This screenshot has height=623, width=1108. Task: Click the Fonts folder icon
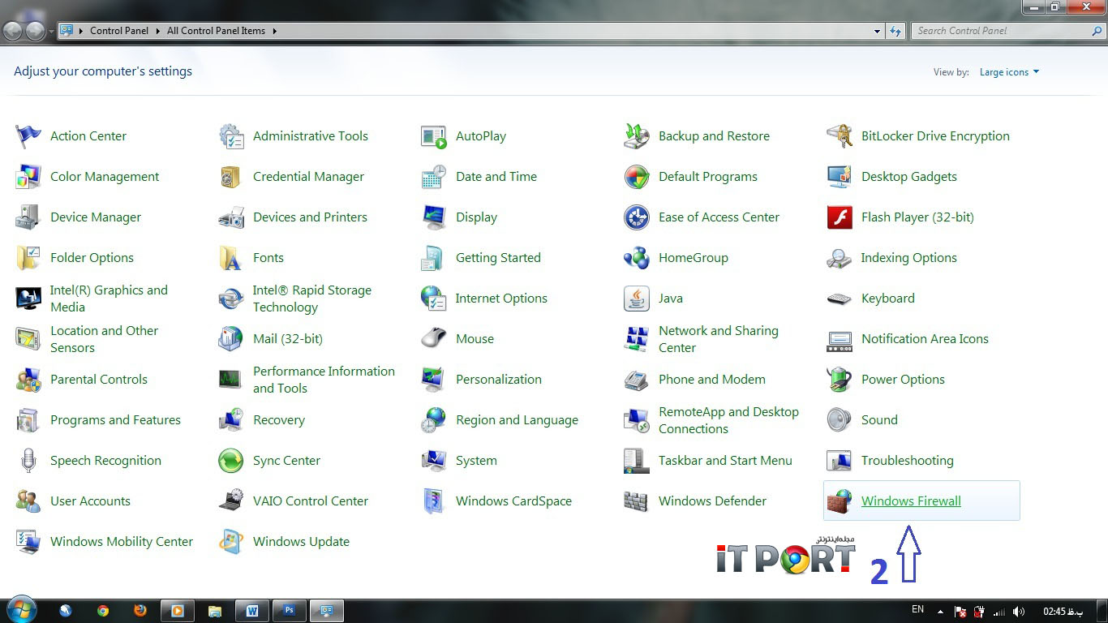tap(231, 258)
